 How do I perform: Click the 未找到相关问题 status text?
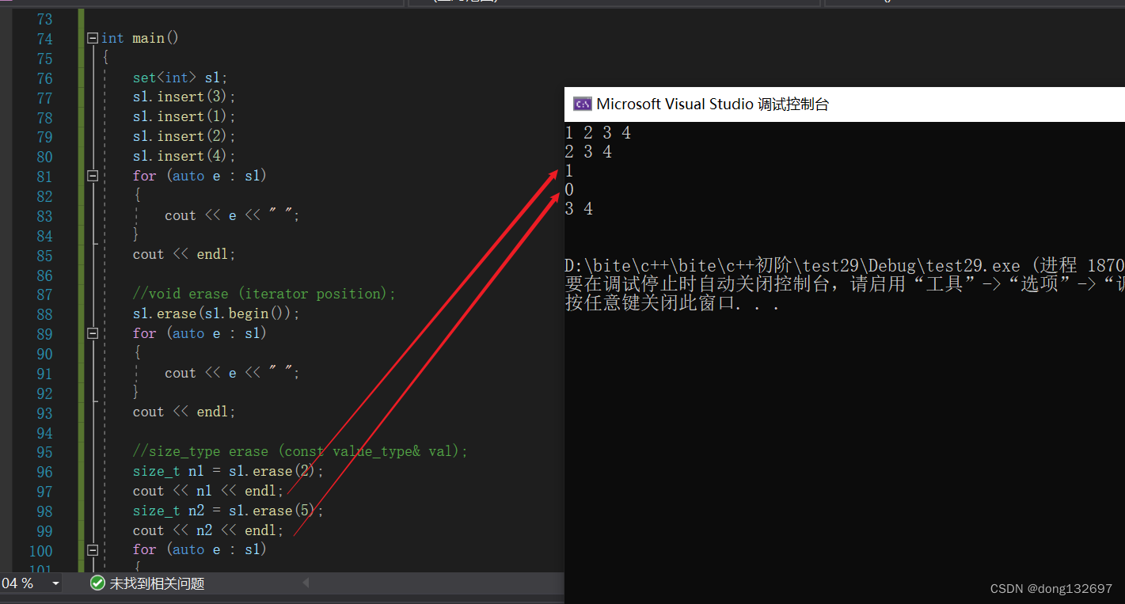click(x=157, y=583)
